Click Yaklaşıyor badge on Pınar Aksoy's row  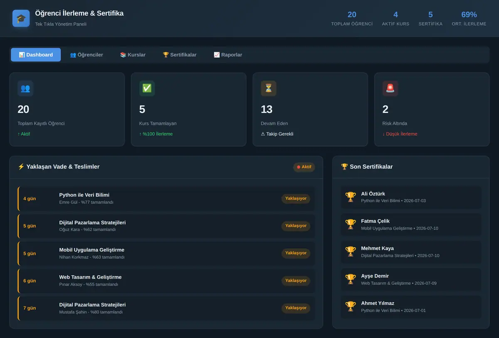(x=296, y=281)
